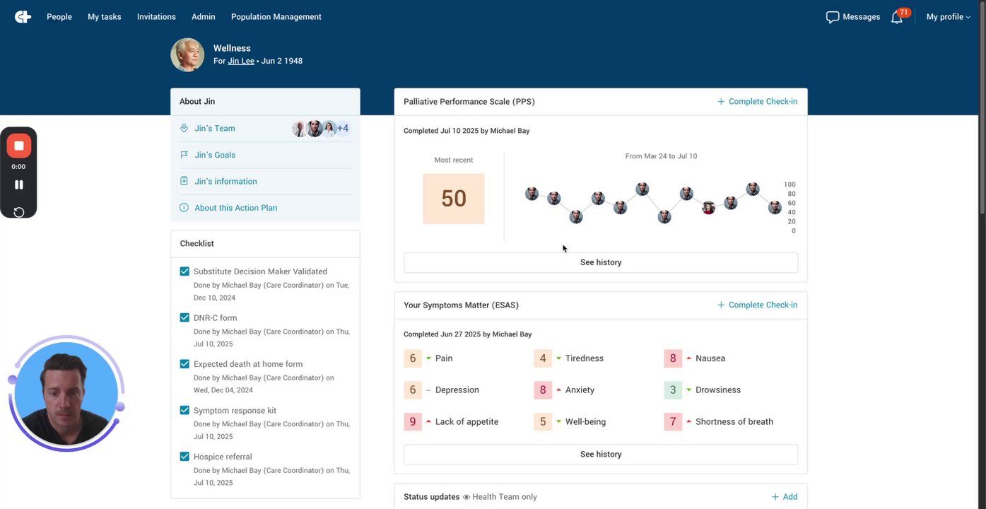Uncheck Substitute Decision Maker Validated checkbox

pyautogui.click(x=184, y=271)
